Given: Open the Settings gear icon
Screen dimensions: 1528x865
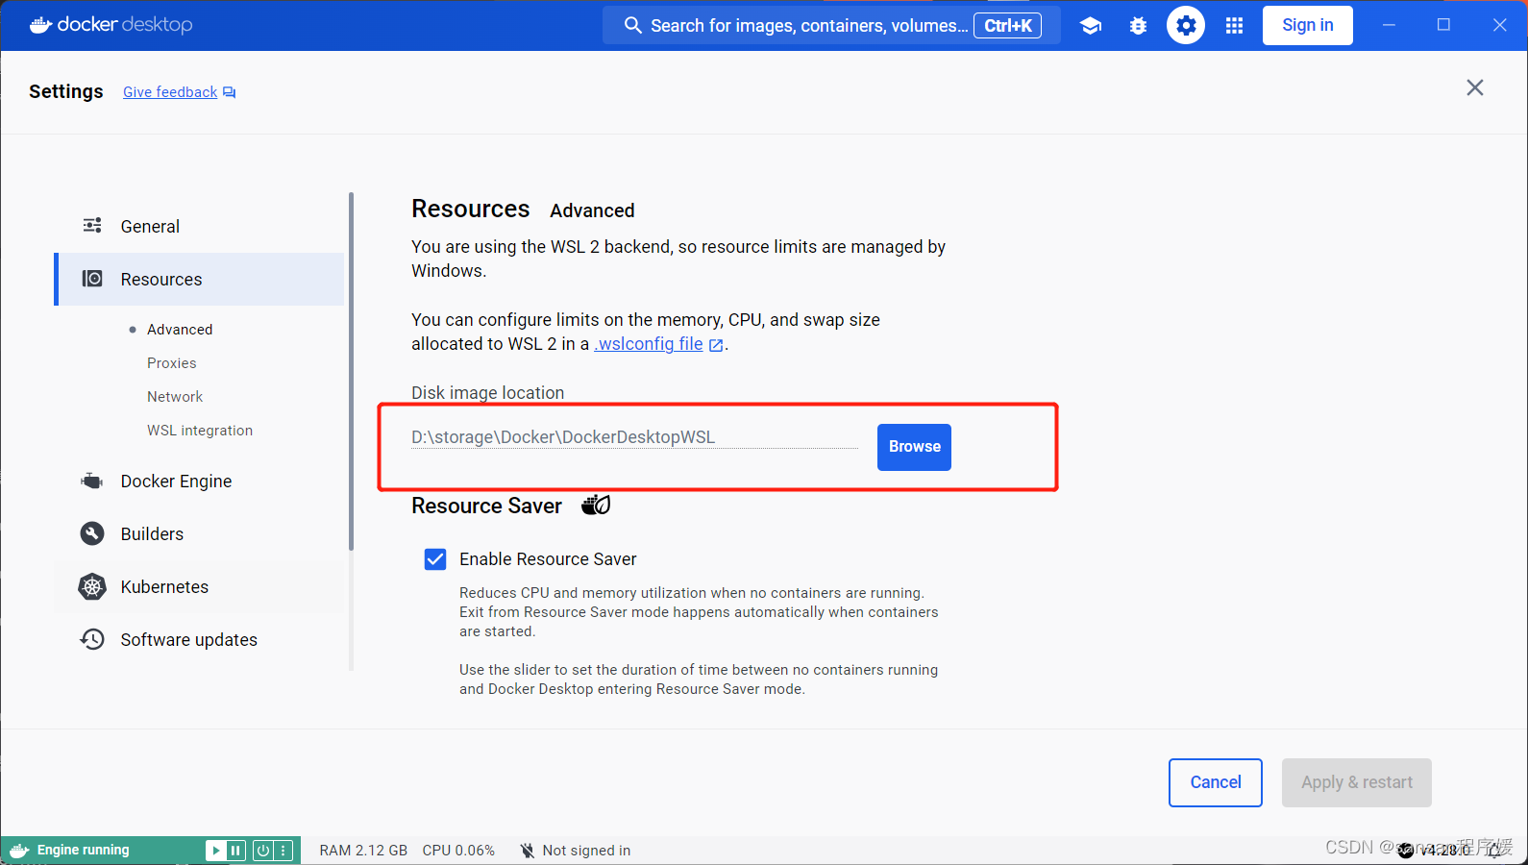Looking at the screenshot, I should tap(1186, 25).
